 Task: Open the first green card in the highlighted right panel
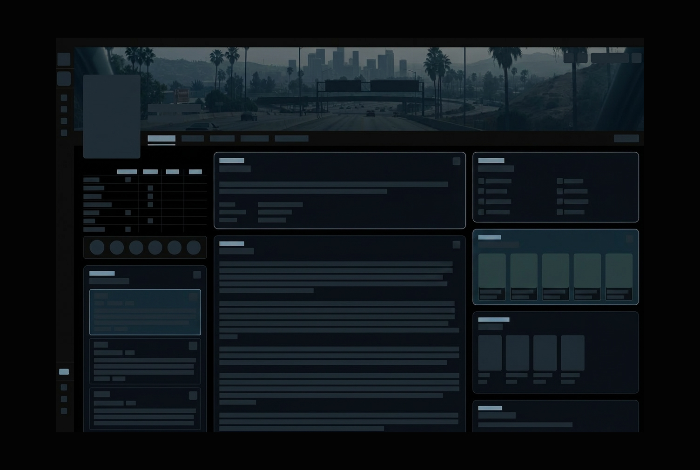pos(492,277)
